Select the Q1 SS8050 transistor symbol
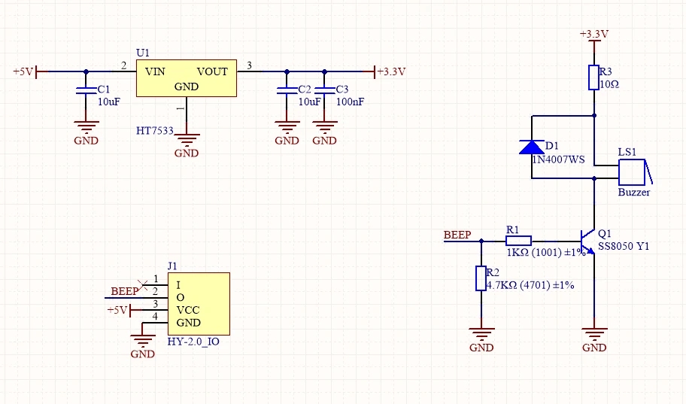This screenshot has height=404, width=686. click(589, 241)
